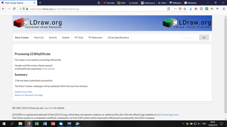This screenshot has height=127, width=227.
Task: Open the PT Tools menu item
Action: coord(79,37)
